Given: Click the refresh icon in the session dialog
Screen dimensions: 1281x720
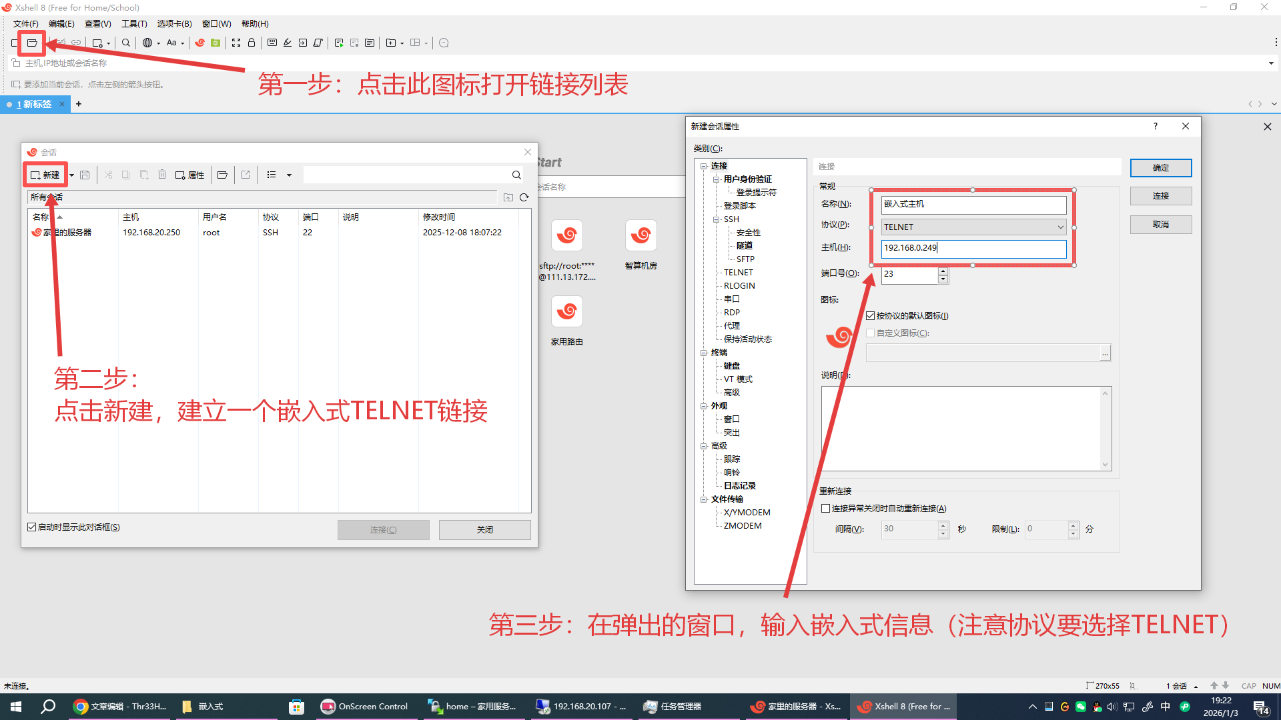Looking at the screenshot, I should click(524, 197).
